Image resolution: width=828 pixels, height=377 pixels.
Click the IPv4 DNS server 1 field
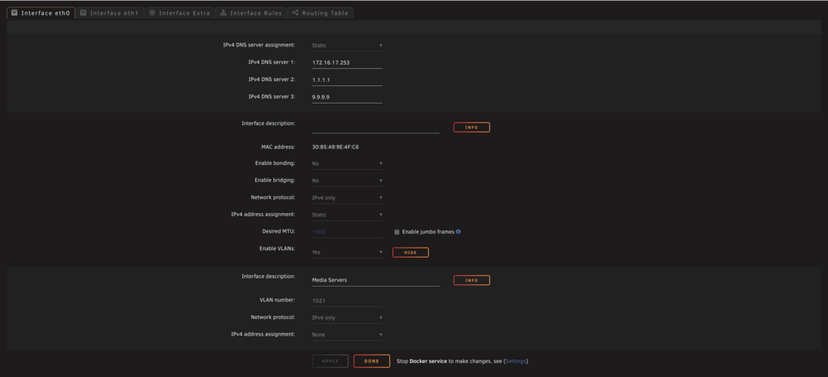[x=347, y=62]
